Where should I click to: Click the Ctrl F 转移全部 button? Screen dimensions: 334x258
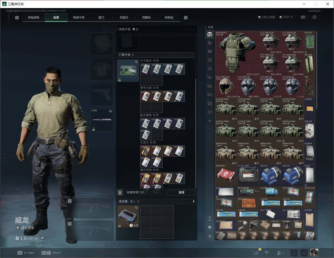point(51,253)
